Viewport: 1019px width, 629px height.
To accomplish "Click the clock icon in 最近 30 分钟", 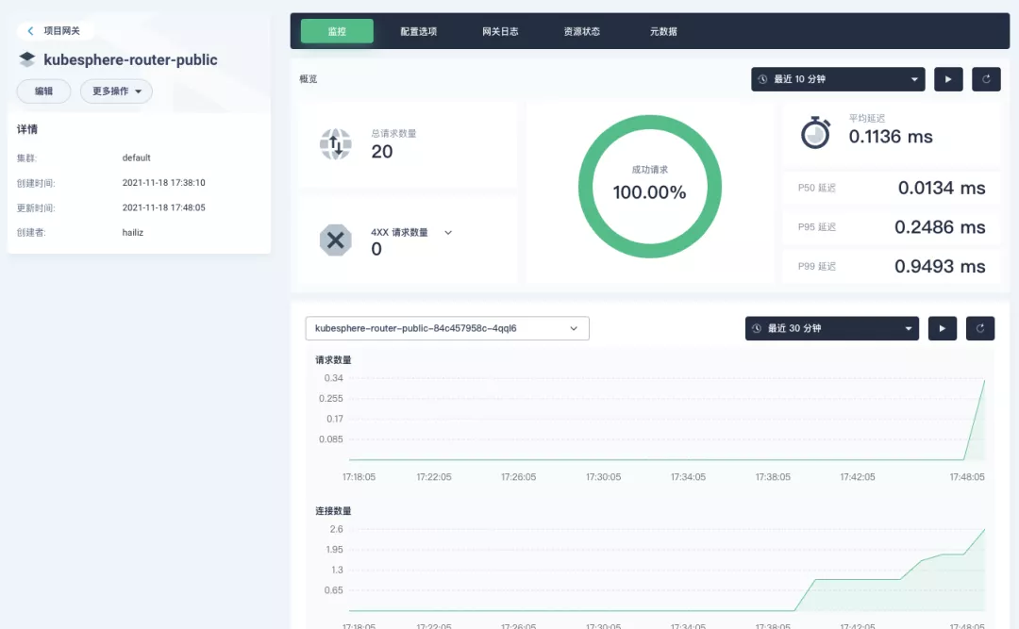I will [757, 328].
